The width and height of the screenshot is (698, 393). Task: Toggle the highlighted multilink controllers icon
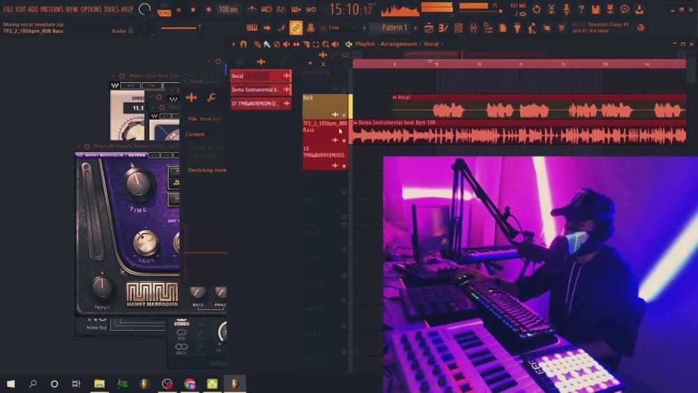[295, 28]
